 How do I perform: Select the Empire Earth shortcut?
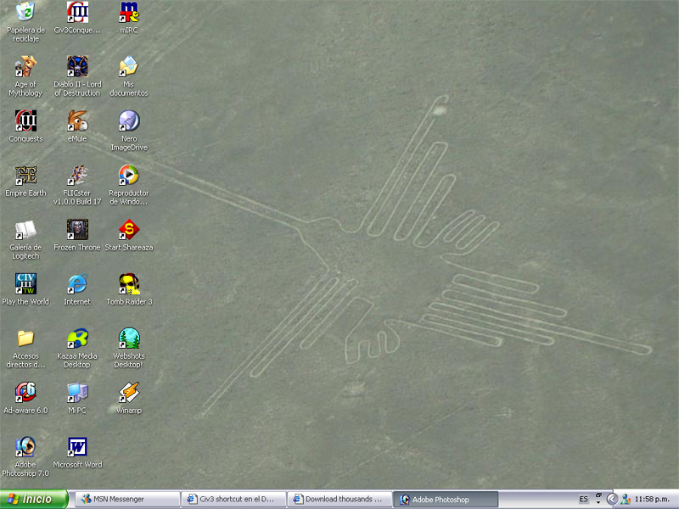click(25, 176)
